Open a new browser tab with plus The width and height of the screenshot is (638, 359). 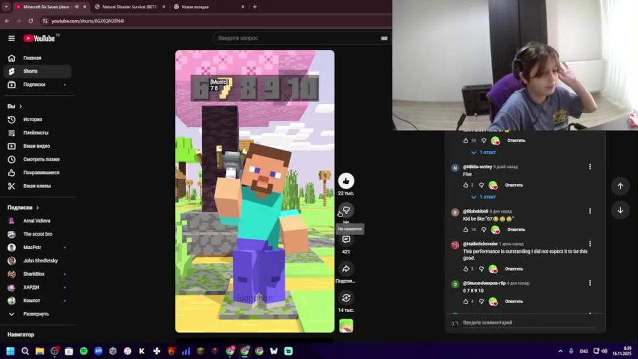pyautogui.click(x=255, y=7)
